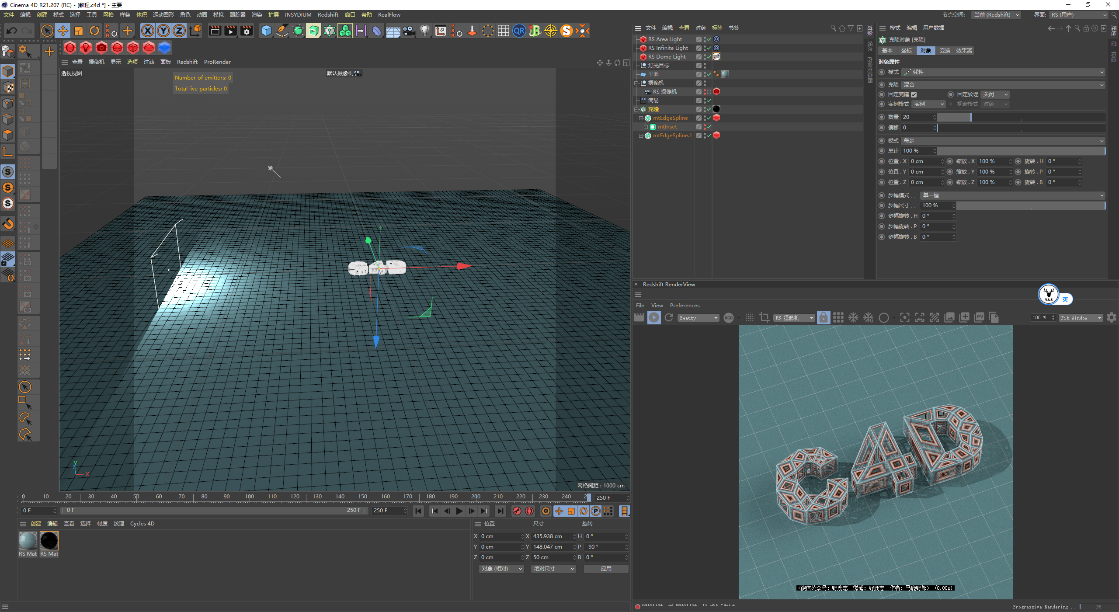Click the light bulb icon
1119x612 pixels.
pos(424,31)
